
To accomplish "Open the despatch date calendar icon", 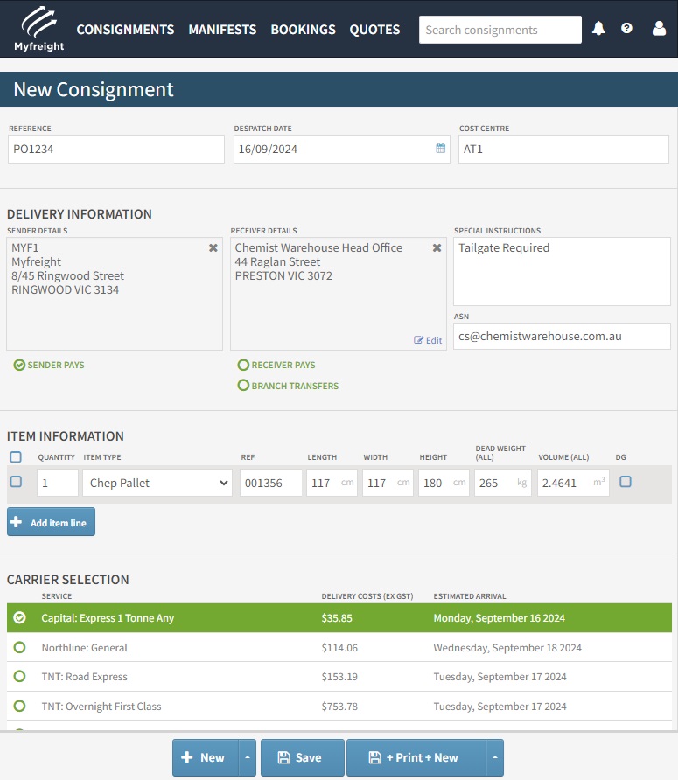I will point(441,149).
